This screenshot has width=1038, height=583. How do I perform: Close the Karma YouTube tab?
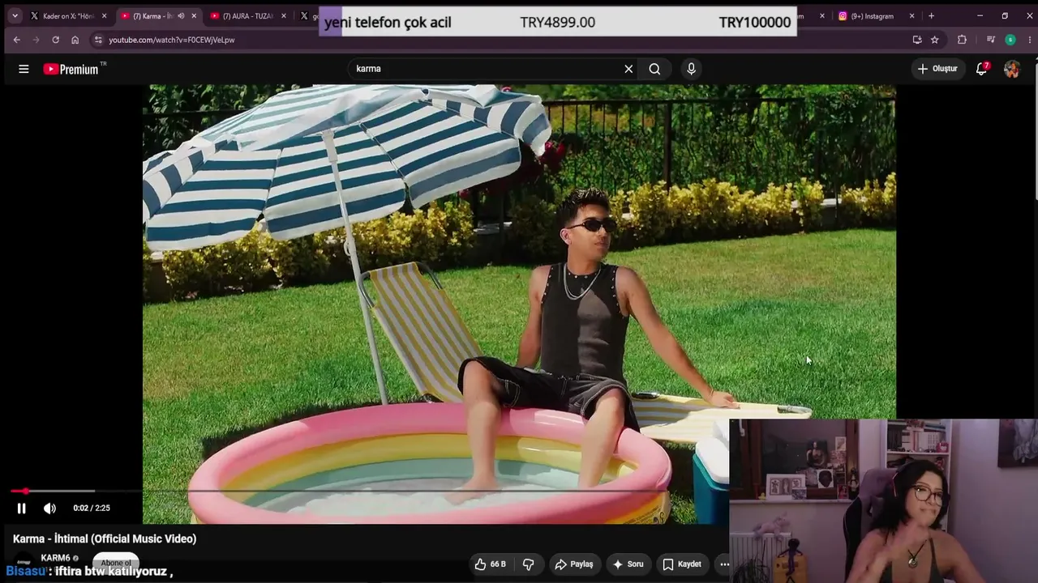(194, 15)
